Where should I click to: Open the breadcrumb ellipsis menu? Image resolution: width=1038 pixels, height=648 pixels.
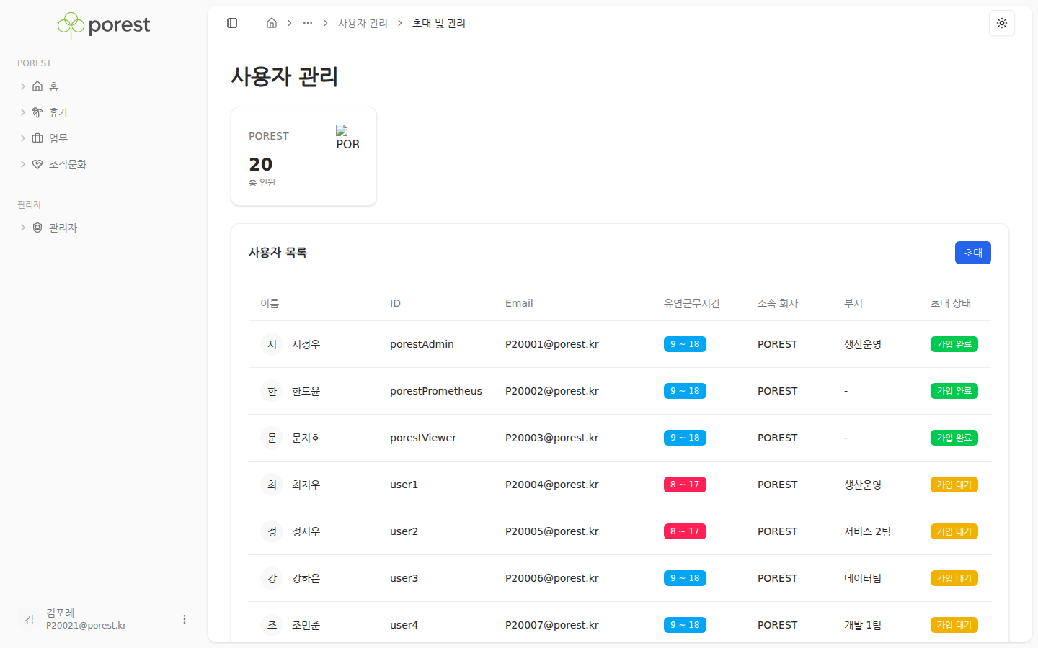pos(308,23)
